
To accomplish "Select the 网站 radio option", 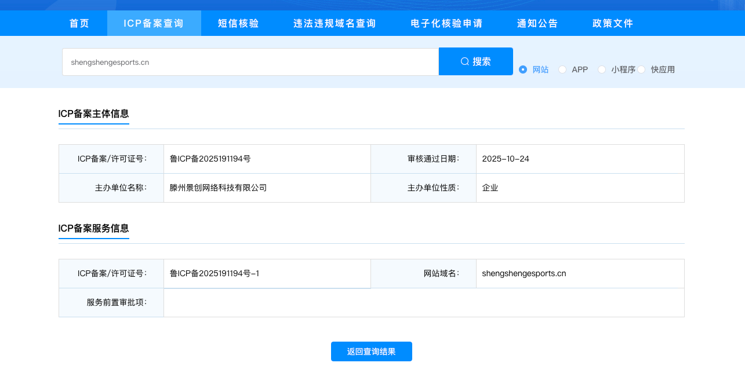I will pos(523,69).
